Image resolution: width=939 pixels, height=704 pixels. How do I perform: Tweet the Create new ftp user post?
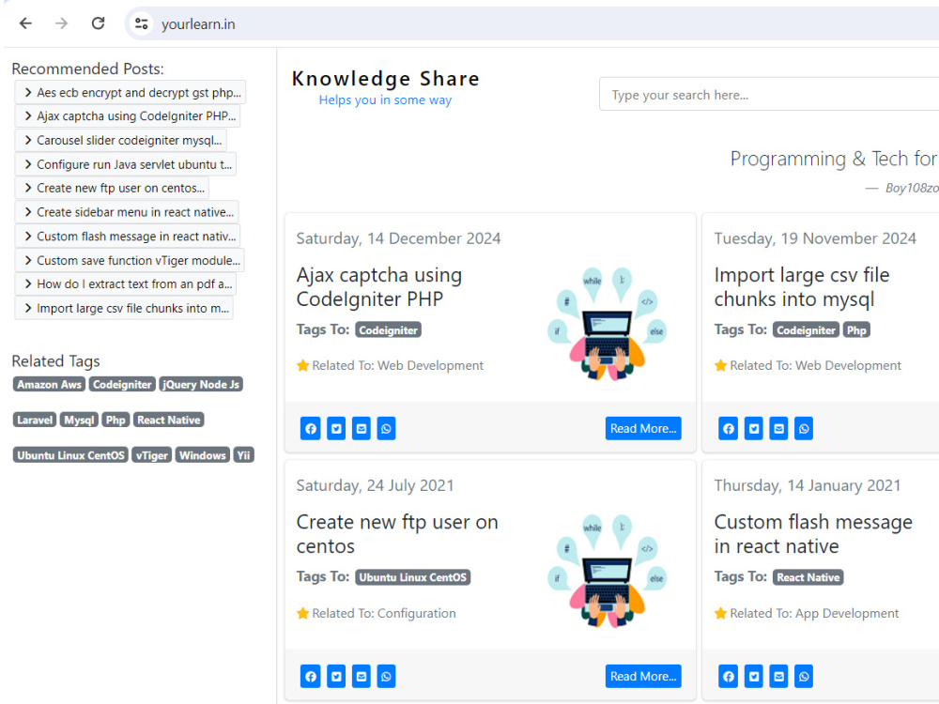click(x=336, y=677)
